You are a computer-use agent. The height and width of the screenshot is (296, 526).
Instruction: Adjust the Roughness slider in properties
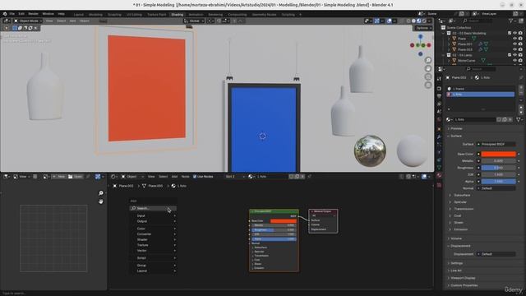499,168
